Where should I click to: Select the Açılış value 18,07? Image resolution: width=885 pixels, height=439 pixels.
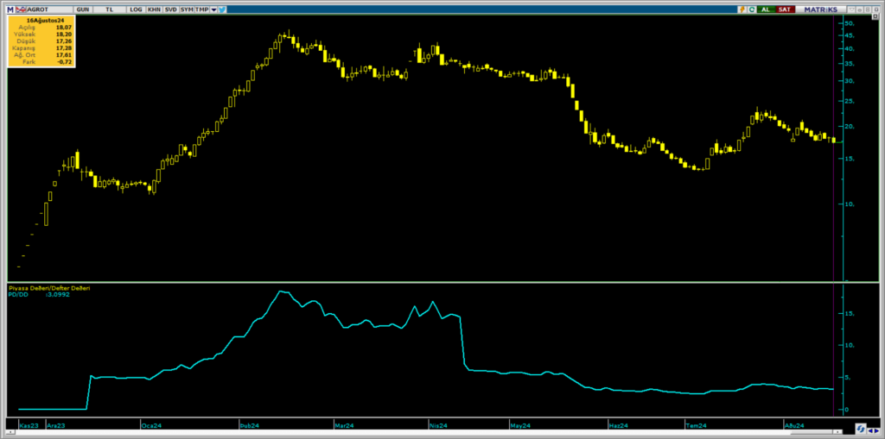tap(62, 27)
